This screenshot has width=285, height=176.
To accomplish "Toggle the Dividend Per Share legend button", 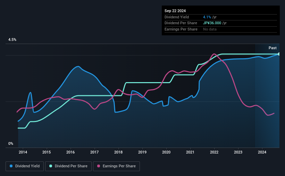I will (x=68, y=166).
